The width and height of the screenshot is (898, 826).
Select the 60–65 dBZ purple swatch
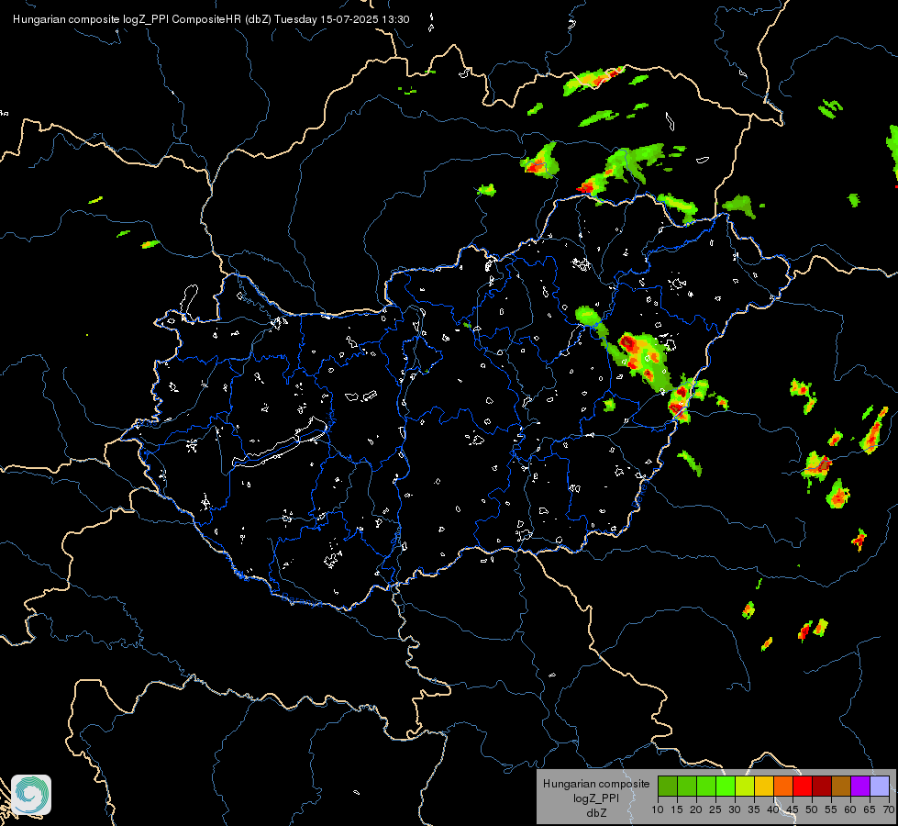[x=860, y=786]
